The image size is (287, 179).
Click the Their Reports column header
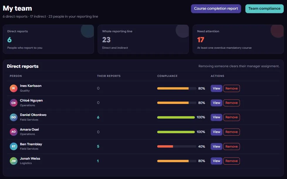pyautogui.click(x=109, y=76)
